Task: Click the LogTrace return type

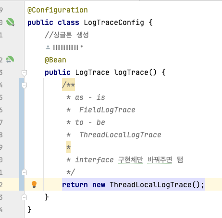Action: pyautogui.click(x=92, y=73)
